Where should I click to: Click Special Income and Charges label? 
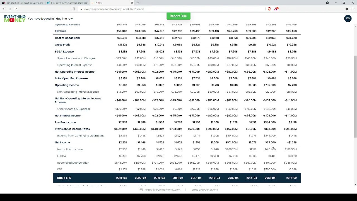(76, 58)
